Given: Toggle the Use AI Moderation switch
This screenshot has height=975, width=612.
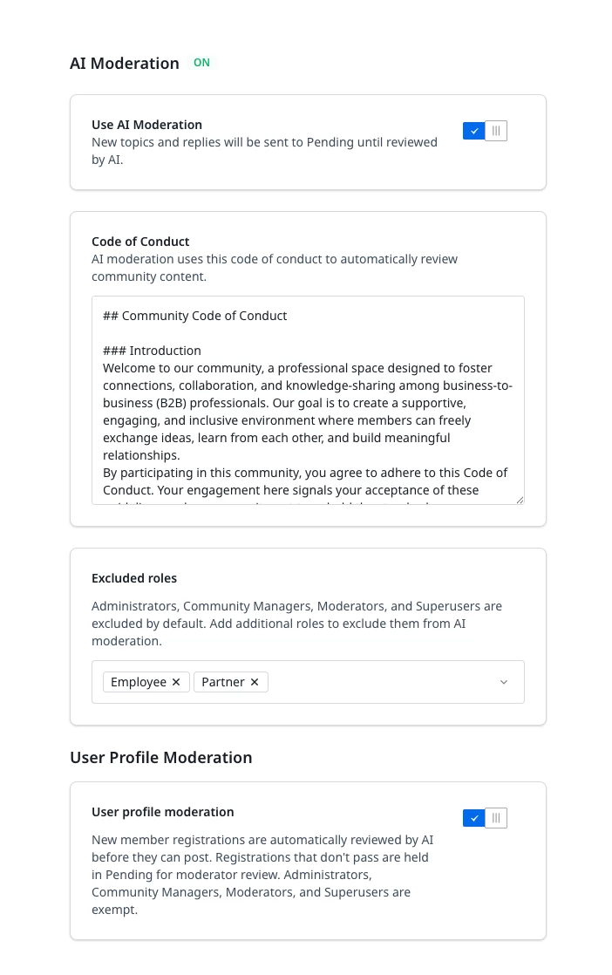Looking at the screenshot, I should (x=485, y=131).
